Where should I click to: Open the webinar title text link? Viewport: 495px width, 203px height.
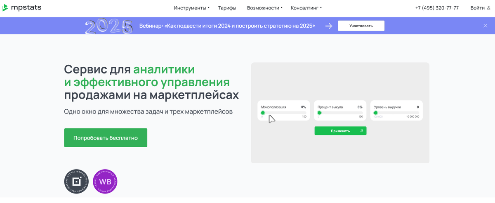[x=227, y=26]
